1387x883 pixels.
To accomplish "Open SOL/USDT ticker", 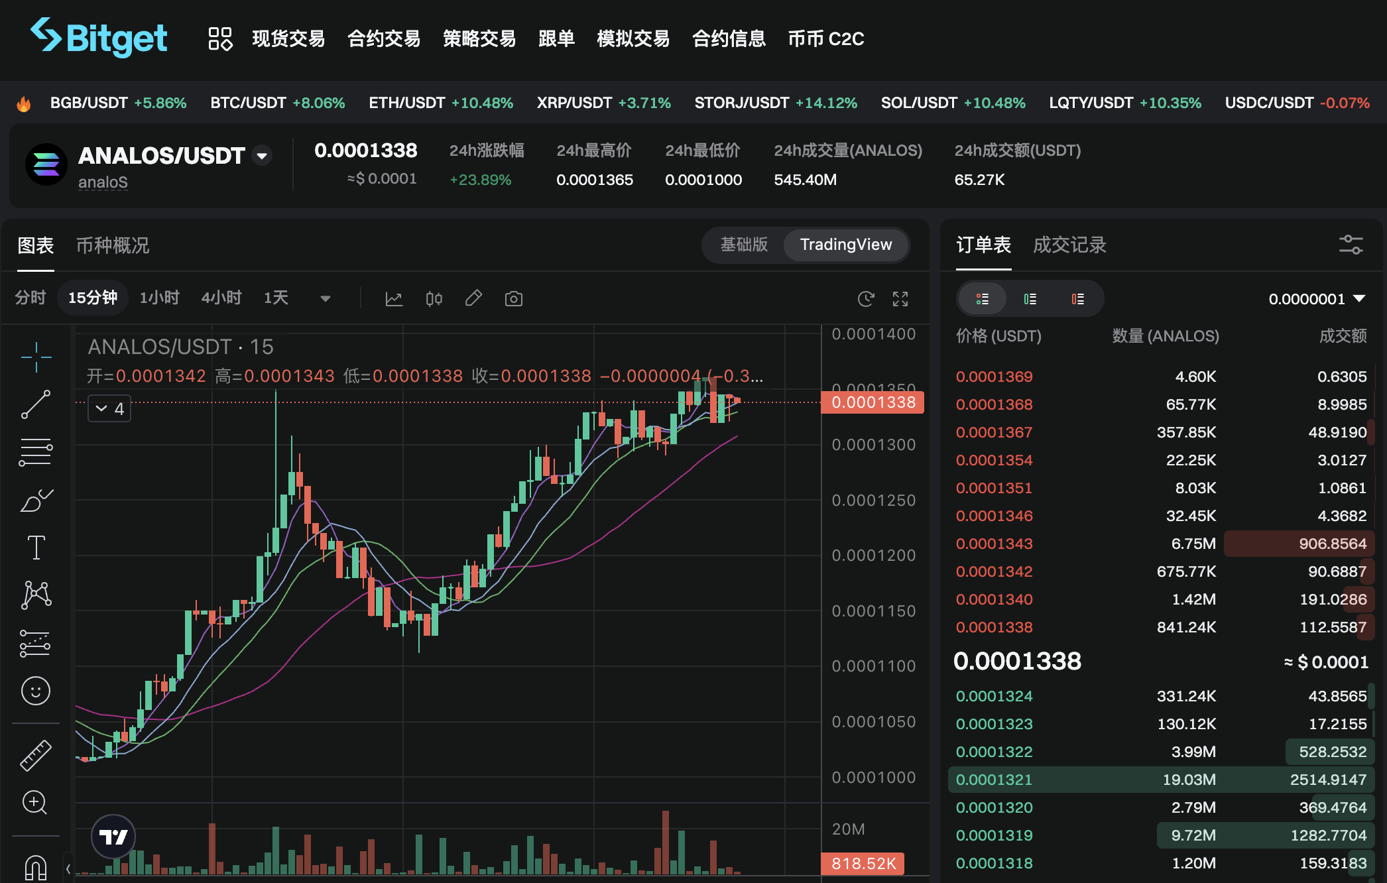I will 953,103.
